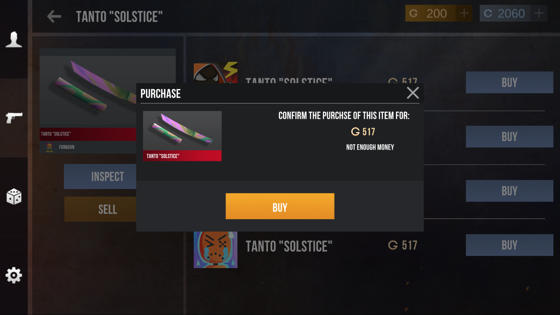Click the silver balance showing 2060
The width and height of the screenshot is (560, 315).
[505, 13]
